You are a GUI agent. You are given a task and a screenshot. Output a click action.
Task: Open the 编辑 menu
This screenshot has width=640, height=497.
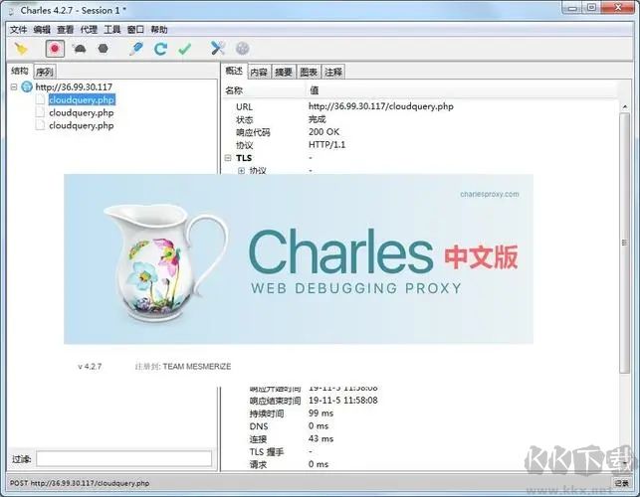[42, 30]
